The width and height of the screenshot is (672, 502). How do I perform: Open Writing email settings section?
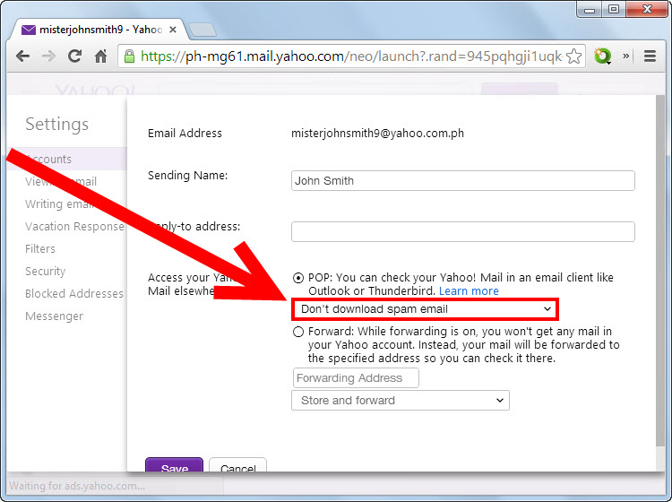tap(59, 203)
